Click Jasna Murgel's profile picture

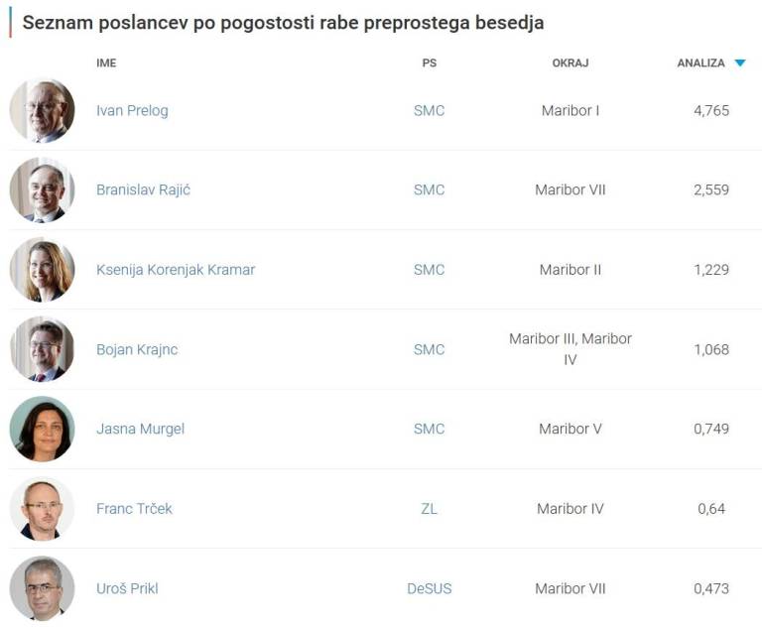(x=43, y=429)
